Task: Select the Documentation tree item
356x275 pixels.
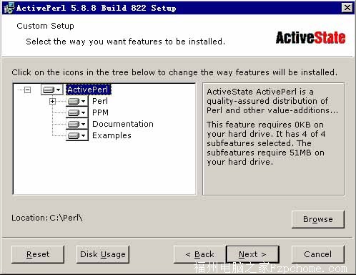Action: (x=123, y=124)
